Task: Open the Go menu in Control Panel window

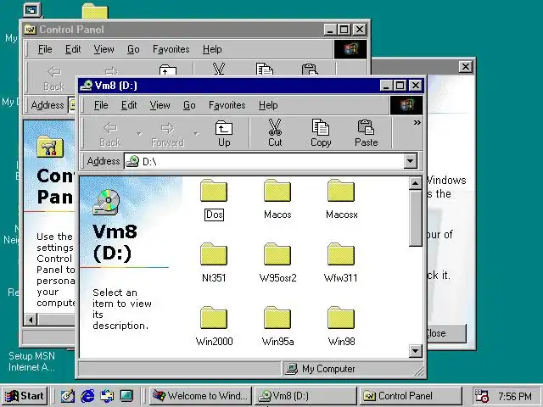Action: [133, 49]
